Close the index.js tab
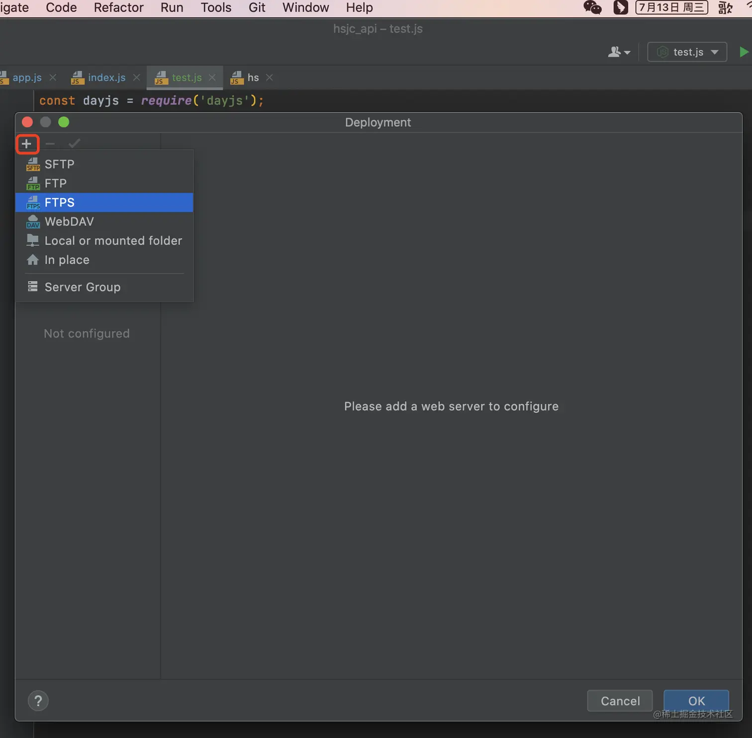 (x=136, y=78)
